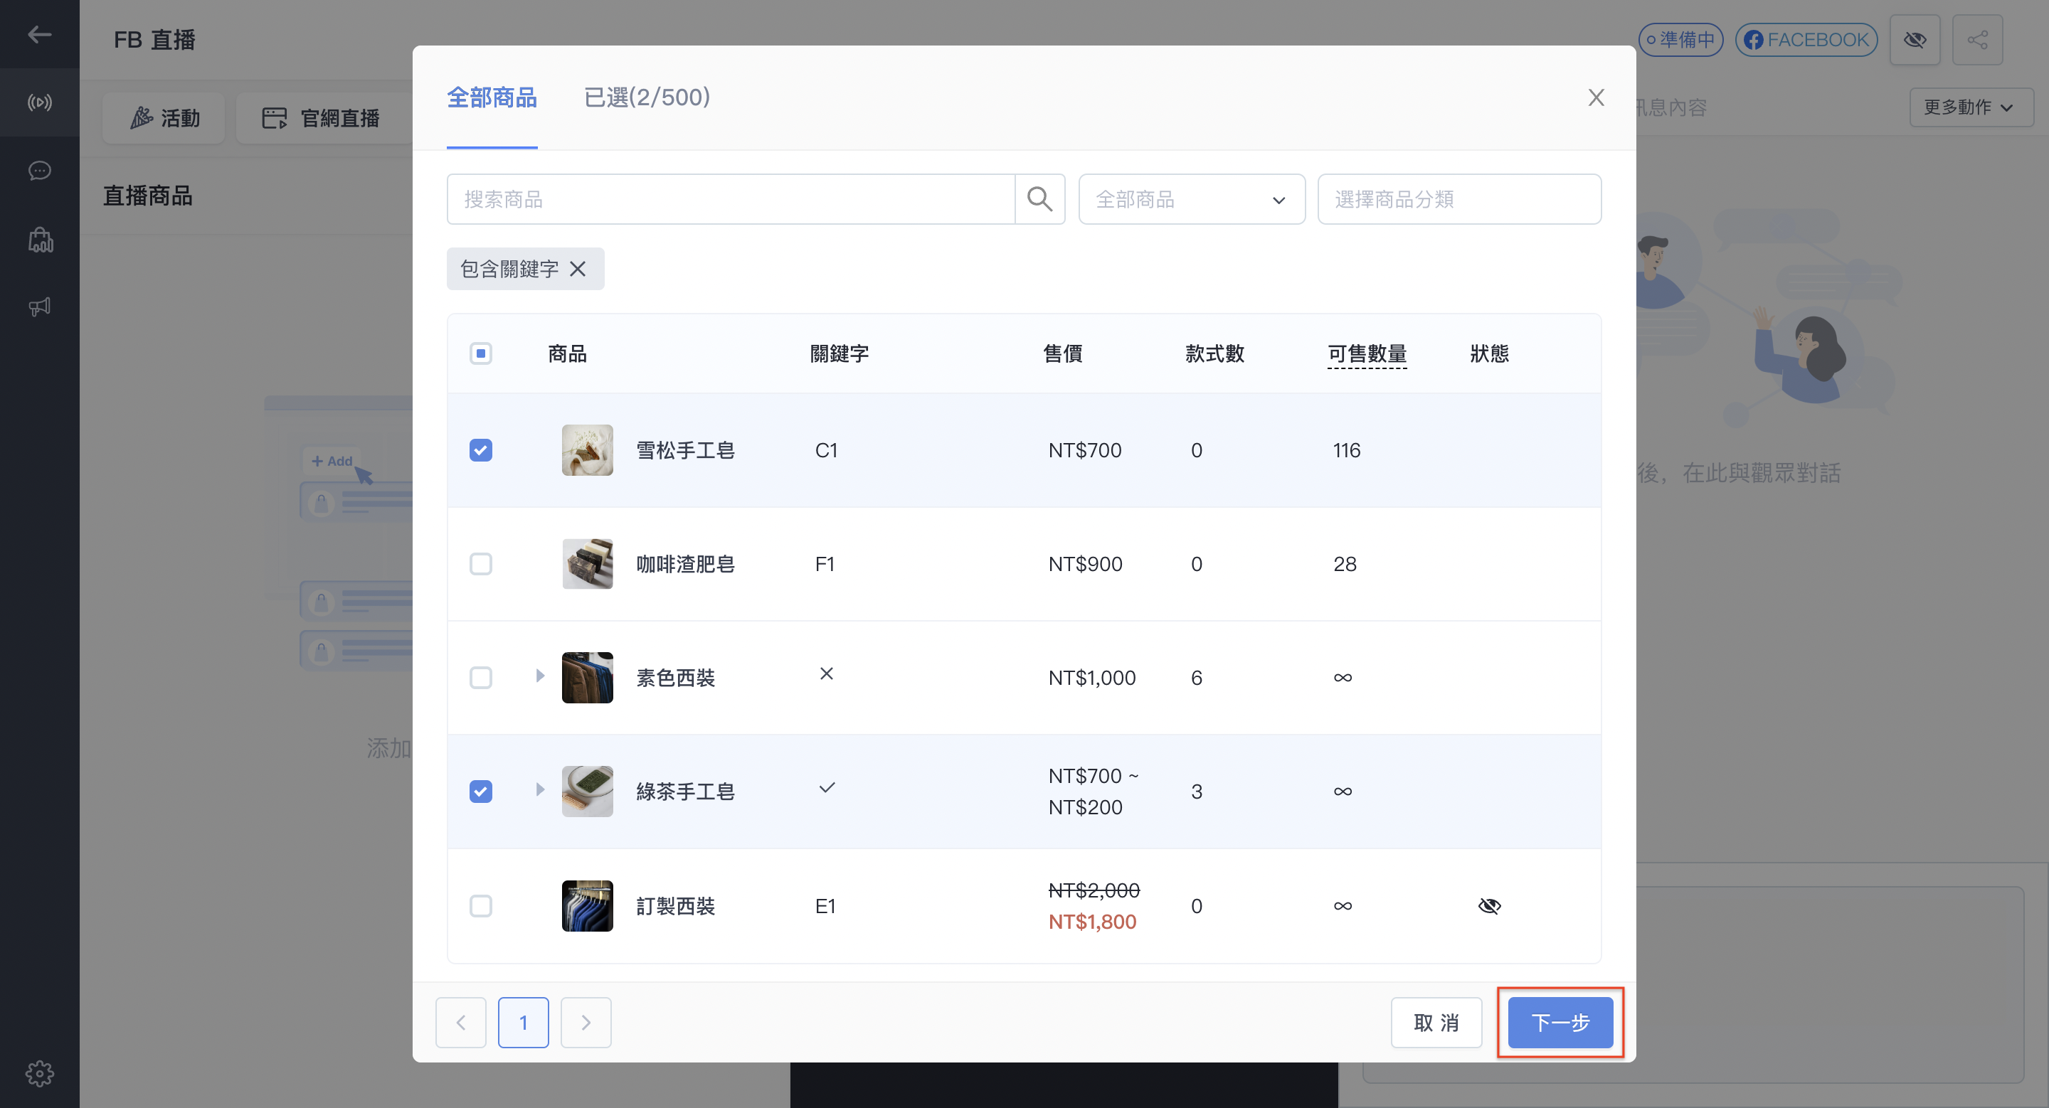Image resolution: width=2049 pixels, height=1108 pixels.
Task: Click the keyword checkmark for 綠茶手工皂
Action: tap(827, 788)
